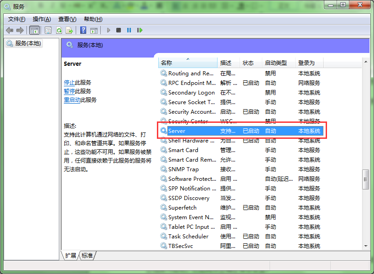Click 已启动 status in the Superfetch row
The image size is (374, 274).
(x=251, y=208)
